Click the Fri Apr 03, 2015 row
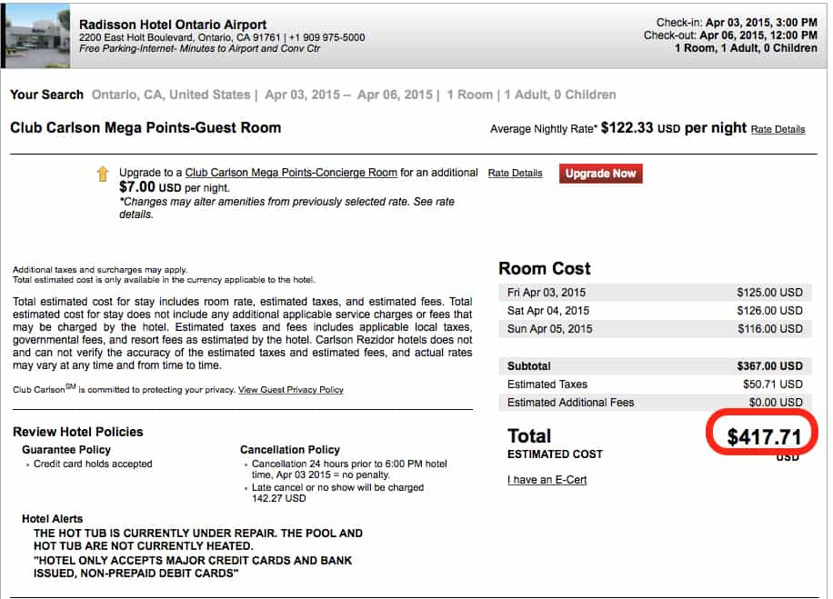This screenshot has width=833, height=599. (655, 293)
